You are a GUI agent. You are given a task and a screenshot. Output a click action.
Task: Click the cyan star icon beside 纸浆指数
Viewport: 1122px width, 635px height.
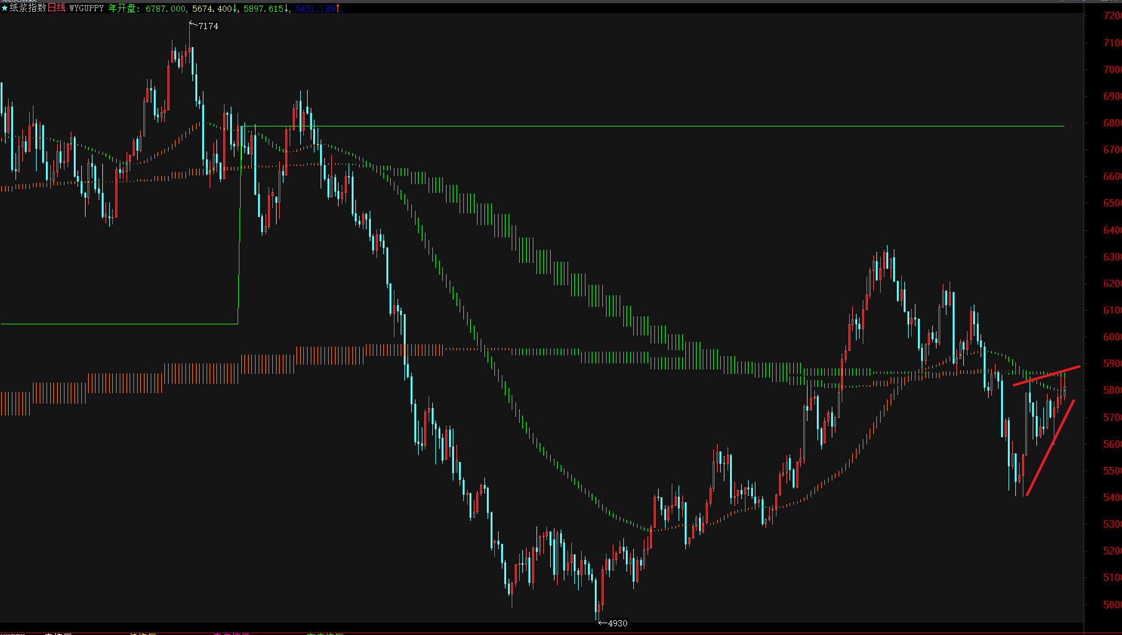pos(5,9)
